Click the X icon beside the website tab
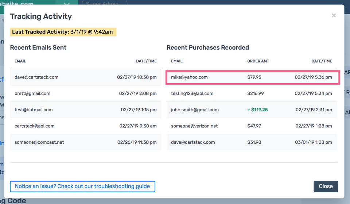The height and width of the screenshot is (204, 350). (67, 4)
